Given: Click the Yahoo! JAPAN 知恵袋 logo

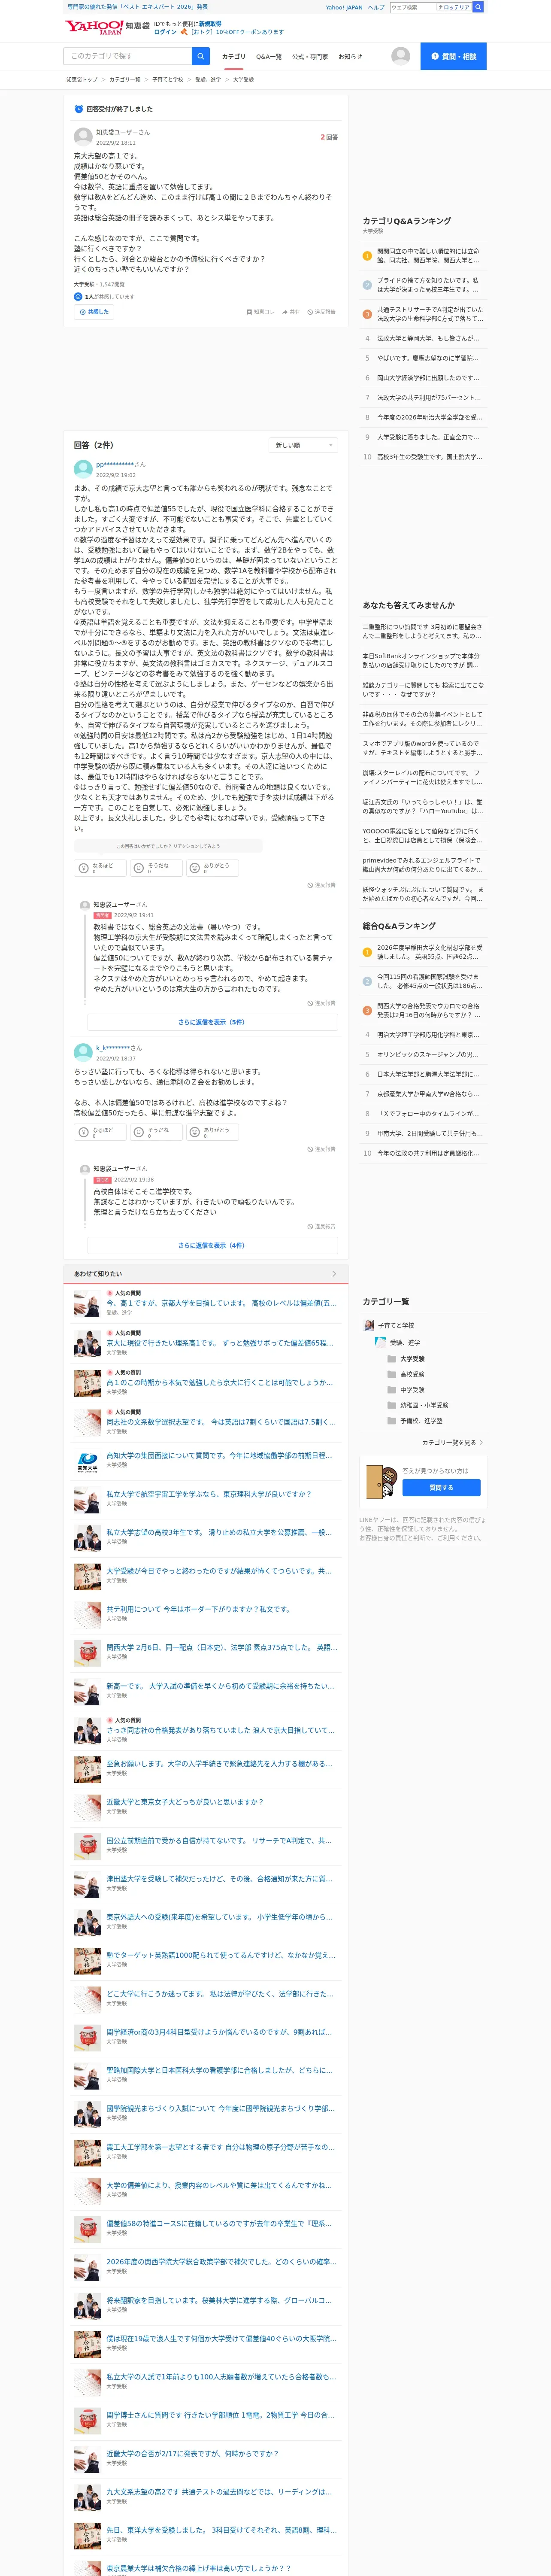Looking at the screenshot, I should tap(108, 27).
